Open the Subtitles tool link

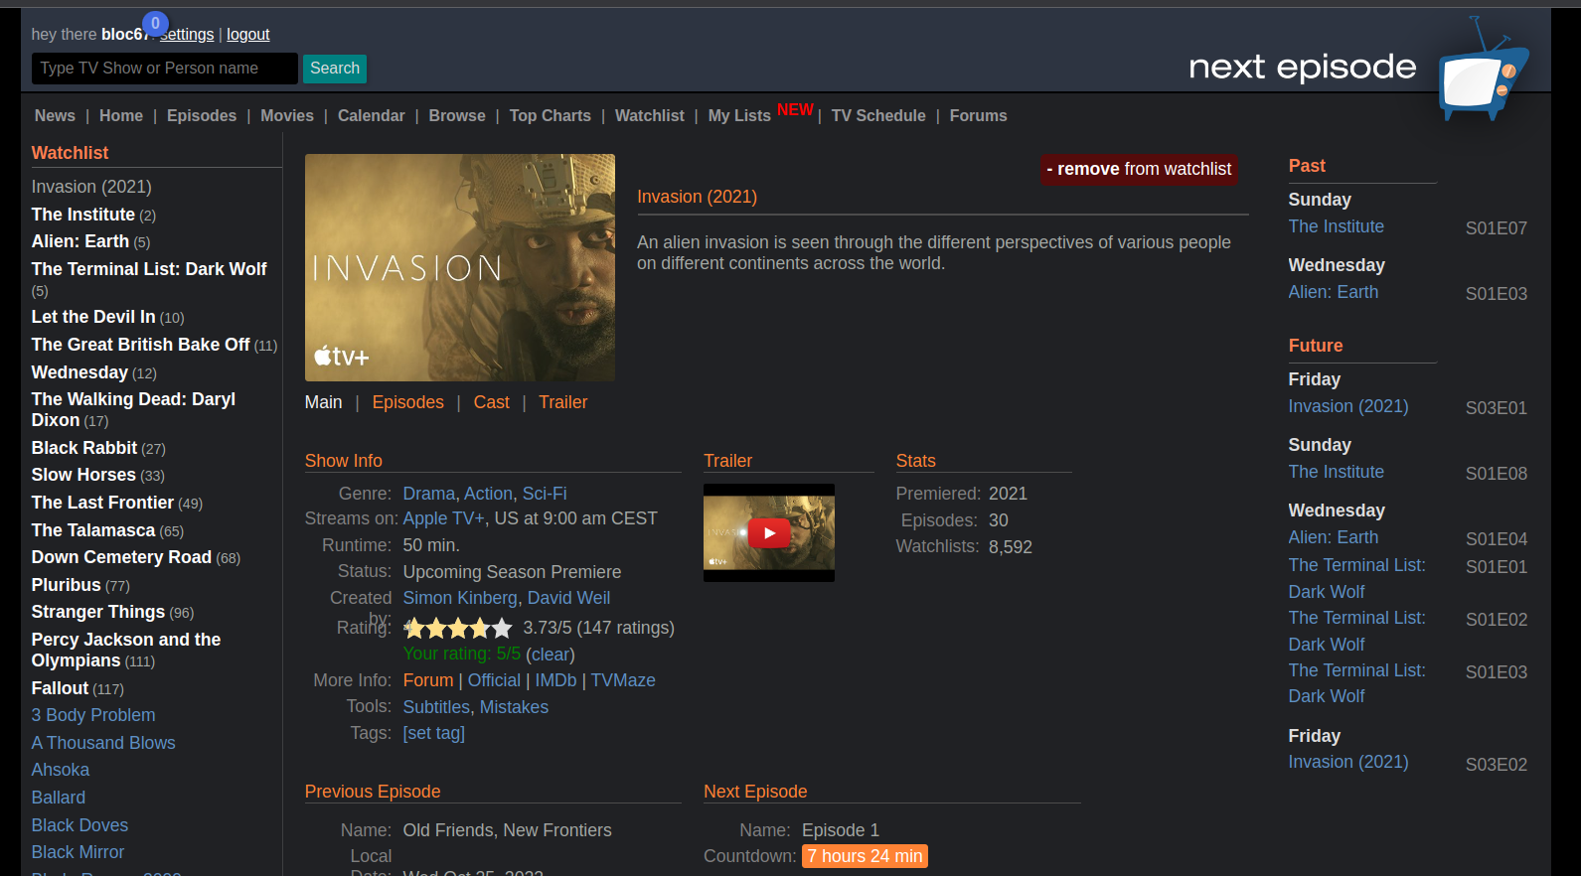click(x=436, y=707)
